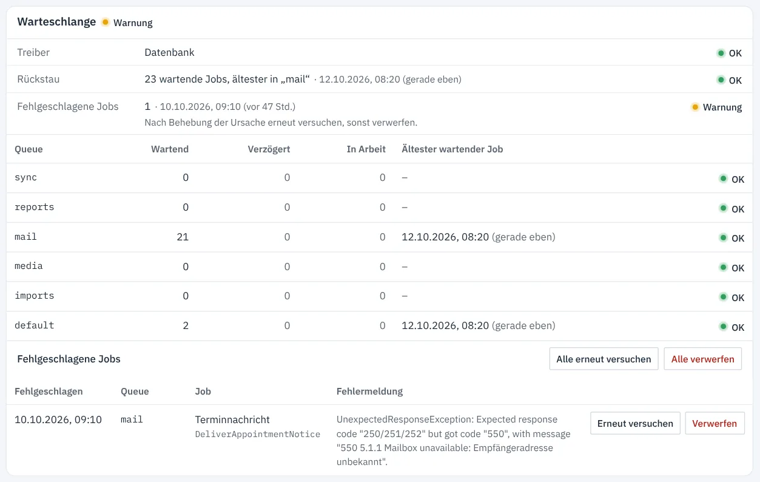760x482 pixels.
Task: Click the UnexpectedResponseException error message
Action: [454, 441]
